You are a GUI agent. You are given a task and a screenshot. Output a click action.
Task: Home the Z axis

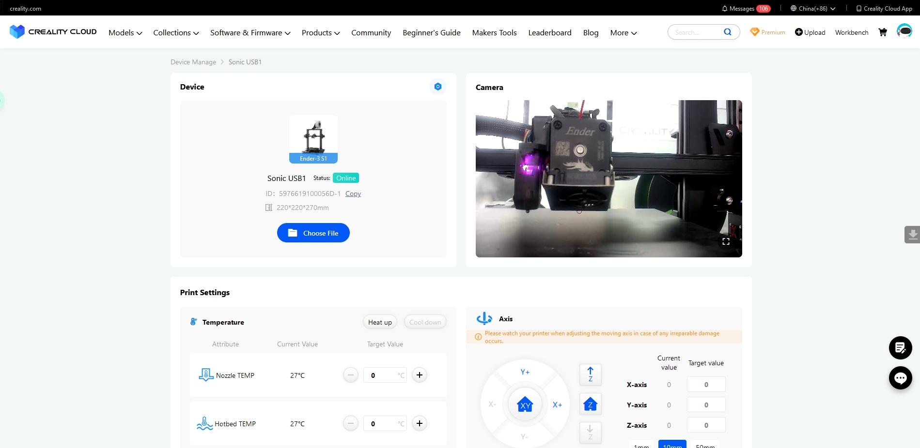pos(590,404)
